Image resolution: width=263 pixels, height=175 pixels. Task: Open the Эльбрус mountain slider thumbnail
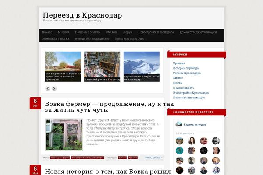pyautogui.click(x=142, y=66)
